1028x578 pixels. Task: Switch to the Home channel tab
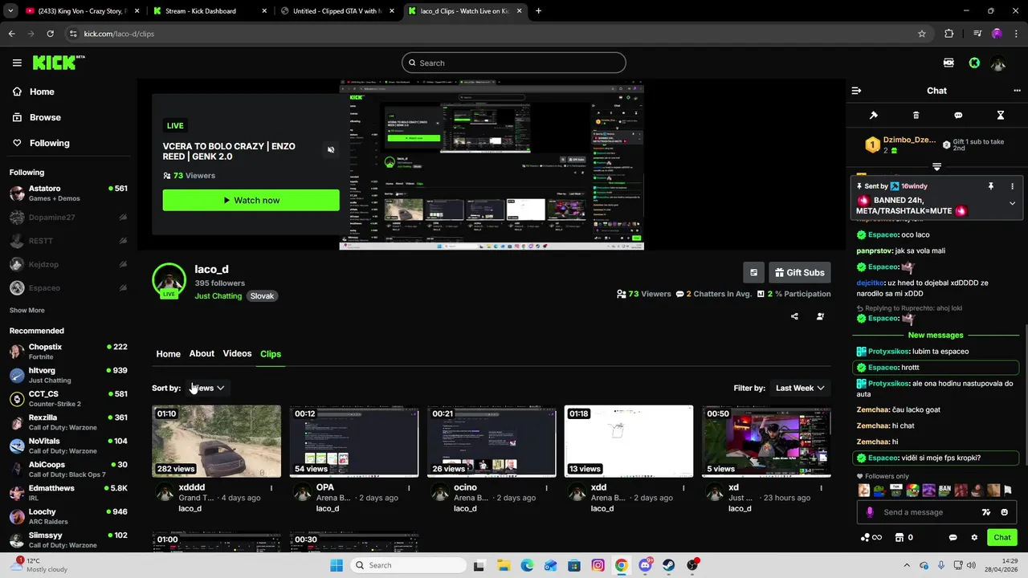click(x=168, y=354)
